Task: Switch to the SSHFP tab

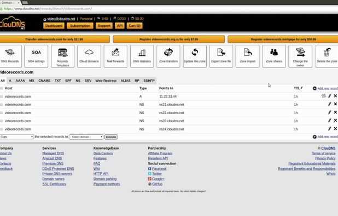Action: 149,81
